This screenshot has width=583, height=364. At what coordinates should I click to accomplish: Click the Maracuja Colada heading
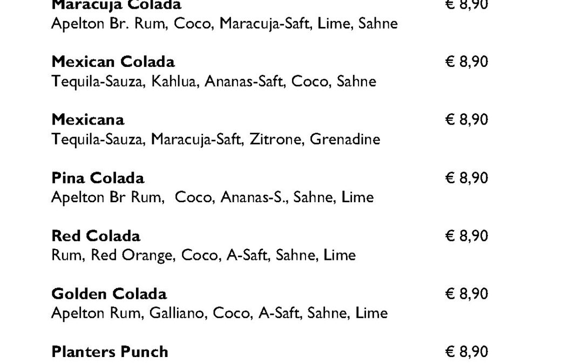tap(117, 5)
